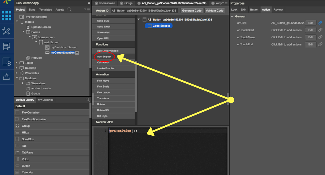Open the marketplace bag icon in sidebar
Screen dimensions: 325x175
7,77
